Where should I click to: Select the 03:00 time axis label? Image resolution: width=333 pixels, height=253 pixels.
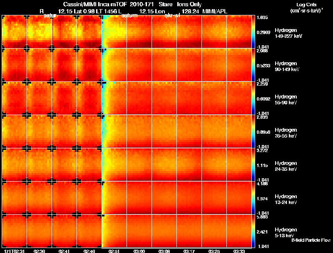(x=139, y=251)
